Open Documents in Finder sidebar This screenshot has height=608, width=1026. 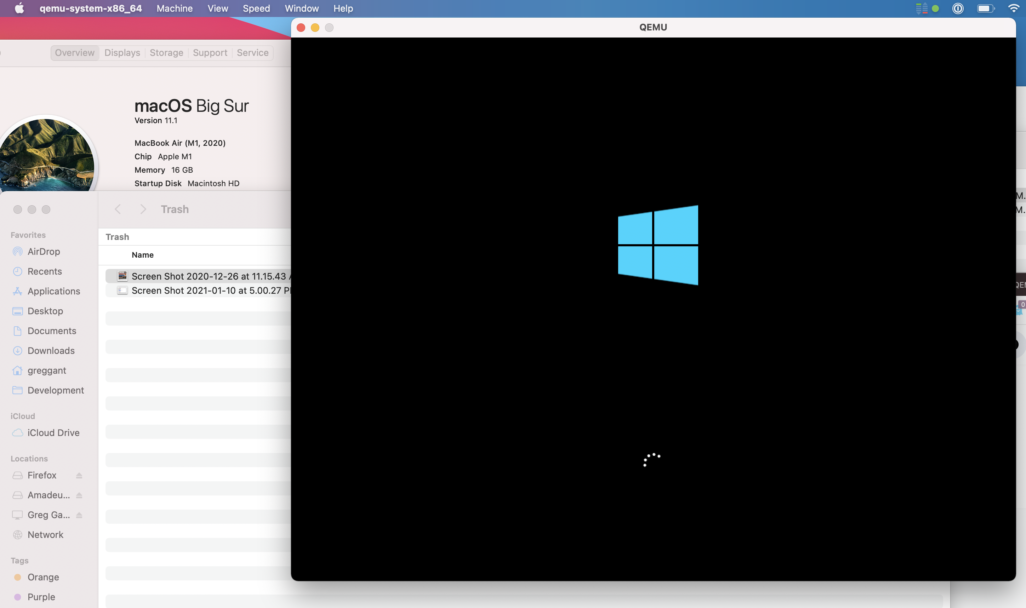click(52, 331)
